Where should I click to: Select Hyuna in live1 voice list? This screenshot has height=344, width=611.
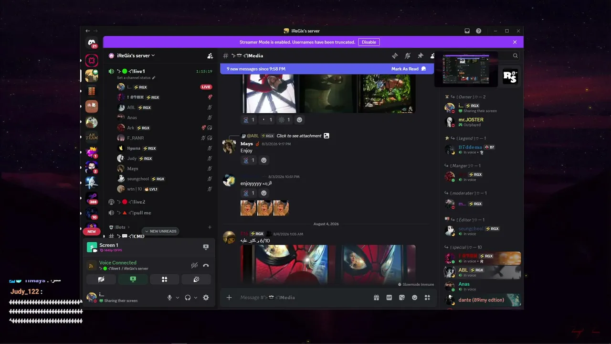click(x=165, y=149)
